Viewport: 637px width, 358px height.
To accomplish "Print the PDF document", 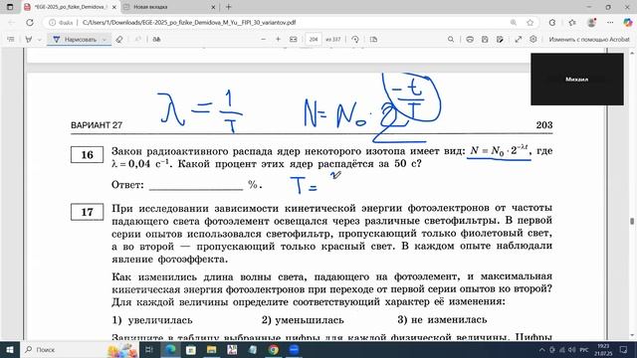I will pos(470,40).
